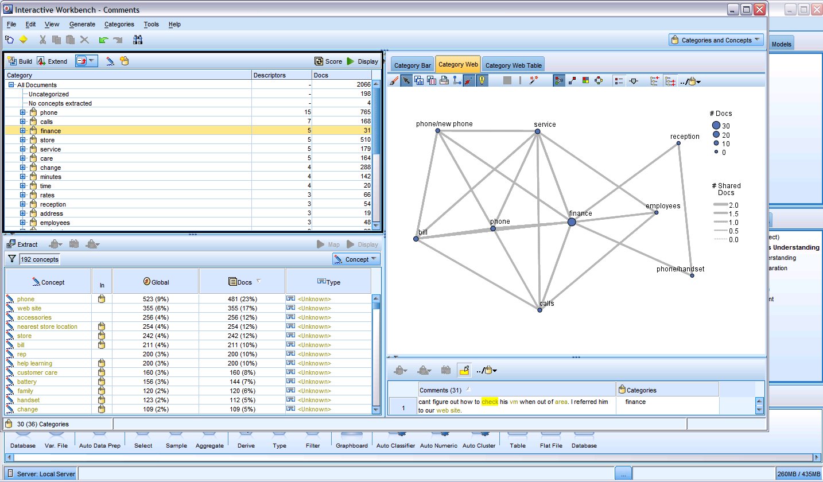
Task: Click the magic wand icon in web toolbar
Action: tap(534, 81)
